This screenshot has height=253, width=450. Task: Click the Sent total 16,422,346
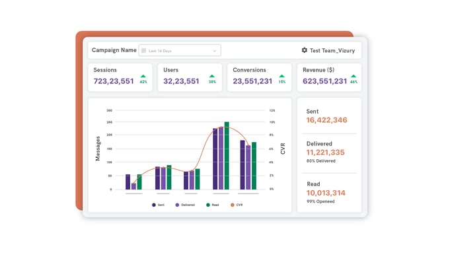pyautogui.click(x=326, y=120)
